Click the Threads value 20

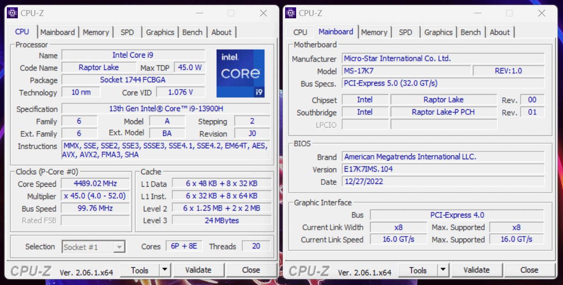tap(256, 246)
